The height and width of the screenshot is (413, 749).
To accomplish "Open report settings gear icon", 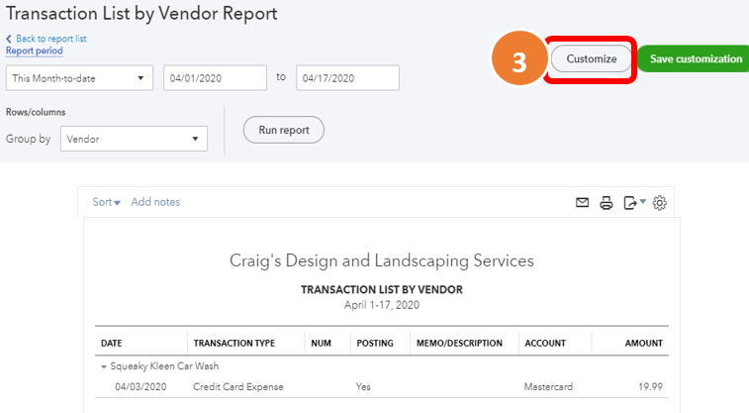I will click(x=660, y=203).
